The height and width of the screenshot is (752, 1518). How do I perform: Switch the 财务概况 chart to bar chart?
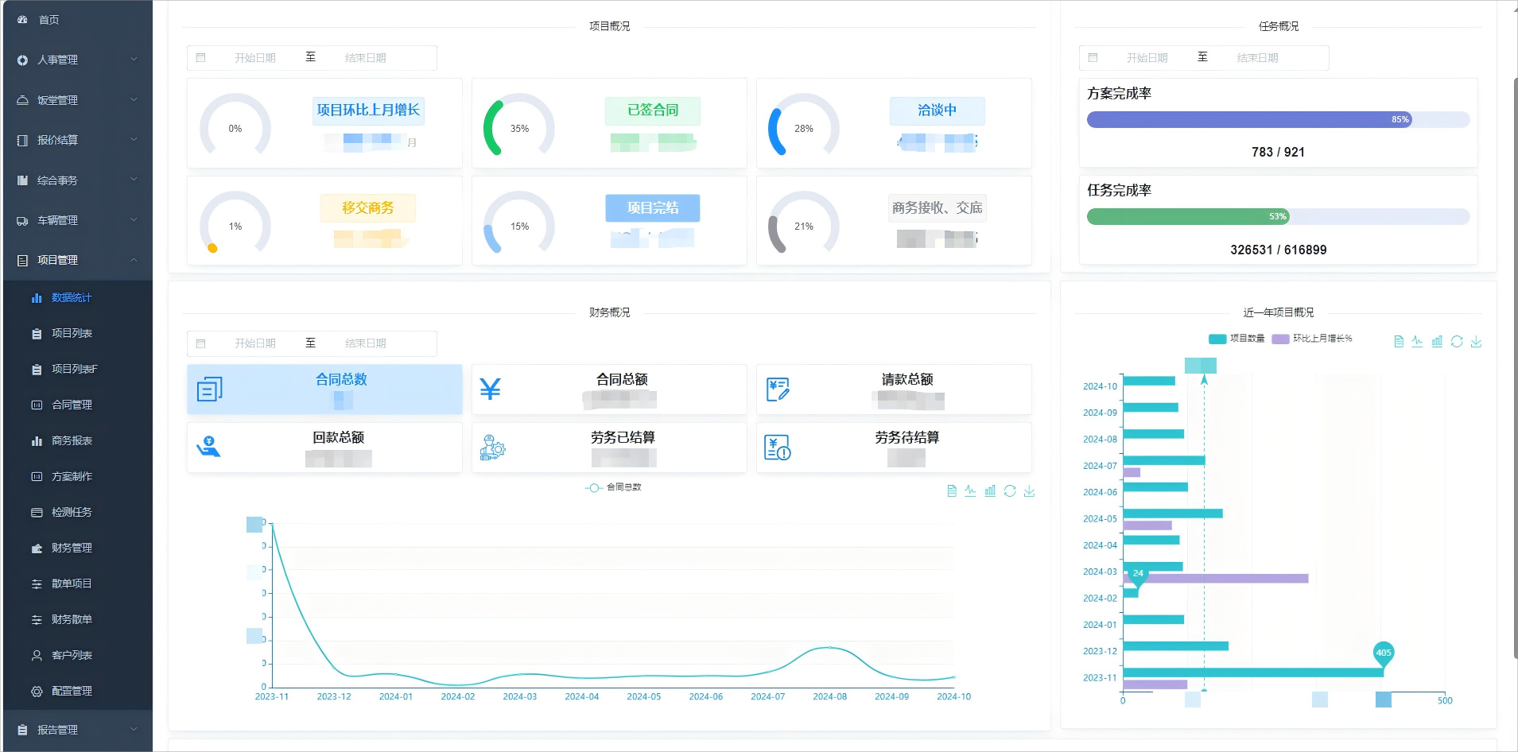[990, 490]
